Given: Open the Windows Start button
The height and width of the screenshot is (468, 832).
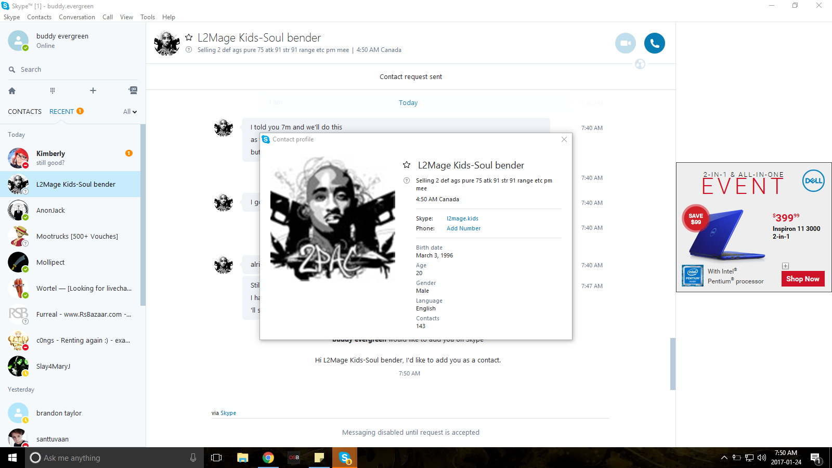Looking at the screenshot, I should tap(12, 458).
